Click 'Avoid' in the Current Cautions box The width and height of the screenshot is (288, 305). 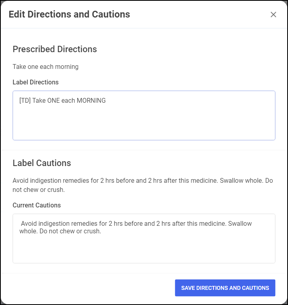tap(29, 224)
